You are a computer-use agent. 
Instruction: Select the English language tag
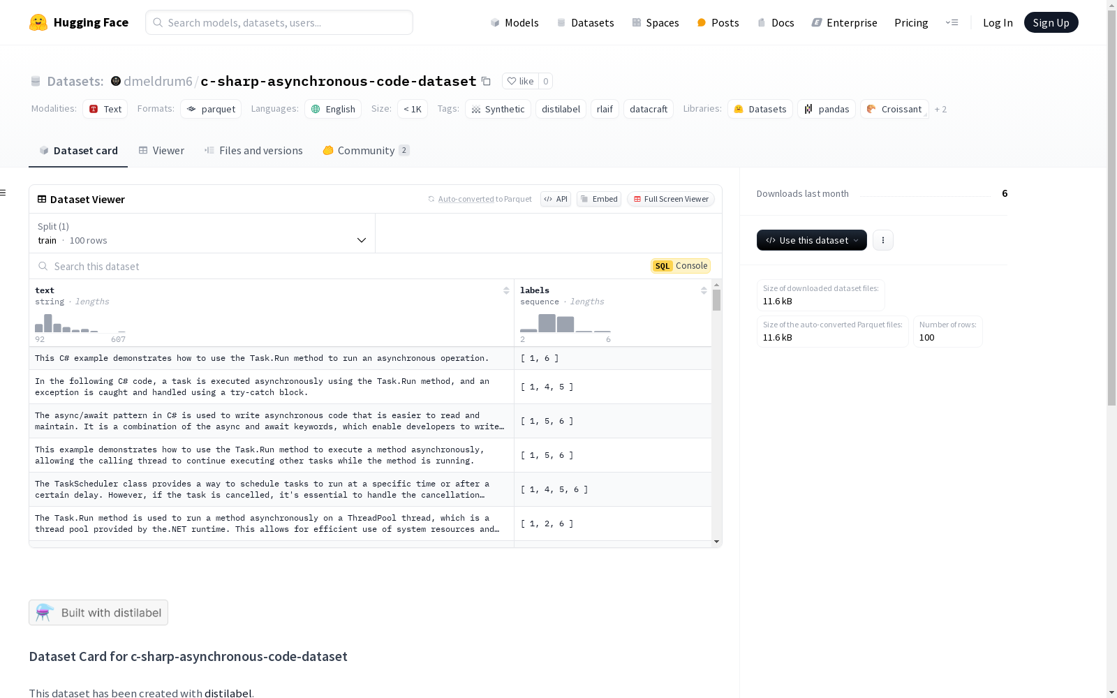click(333, 109)
